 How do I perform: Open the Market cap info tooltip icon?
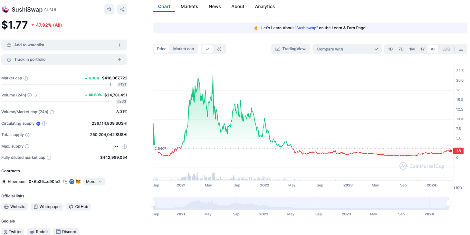[26, 78]
